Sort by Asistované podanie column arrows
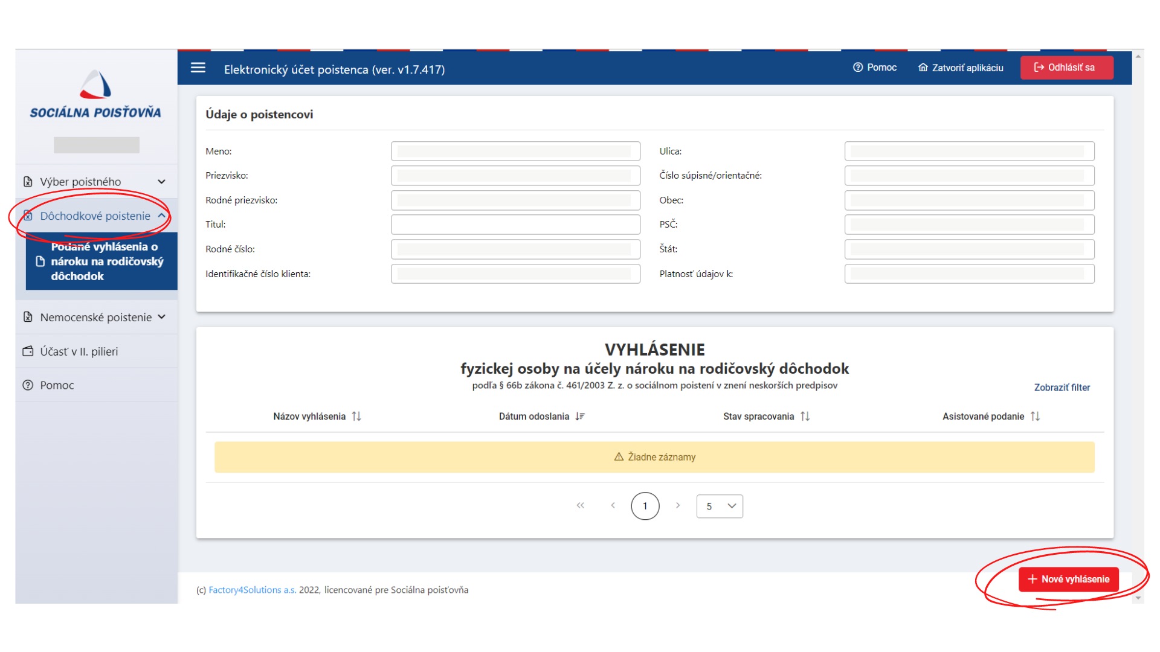1160x652 pixels. click(1035, 417)
